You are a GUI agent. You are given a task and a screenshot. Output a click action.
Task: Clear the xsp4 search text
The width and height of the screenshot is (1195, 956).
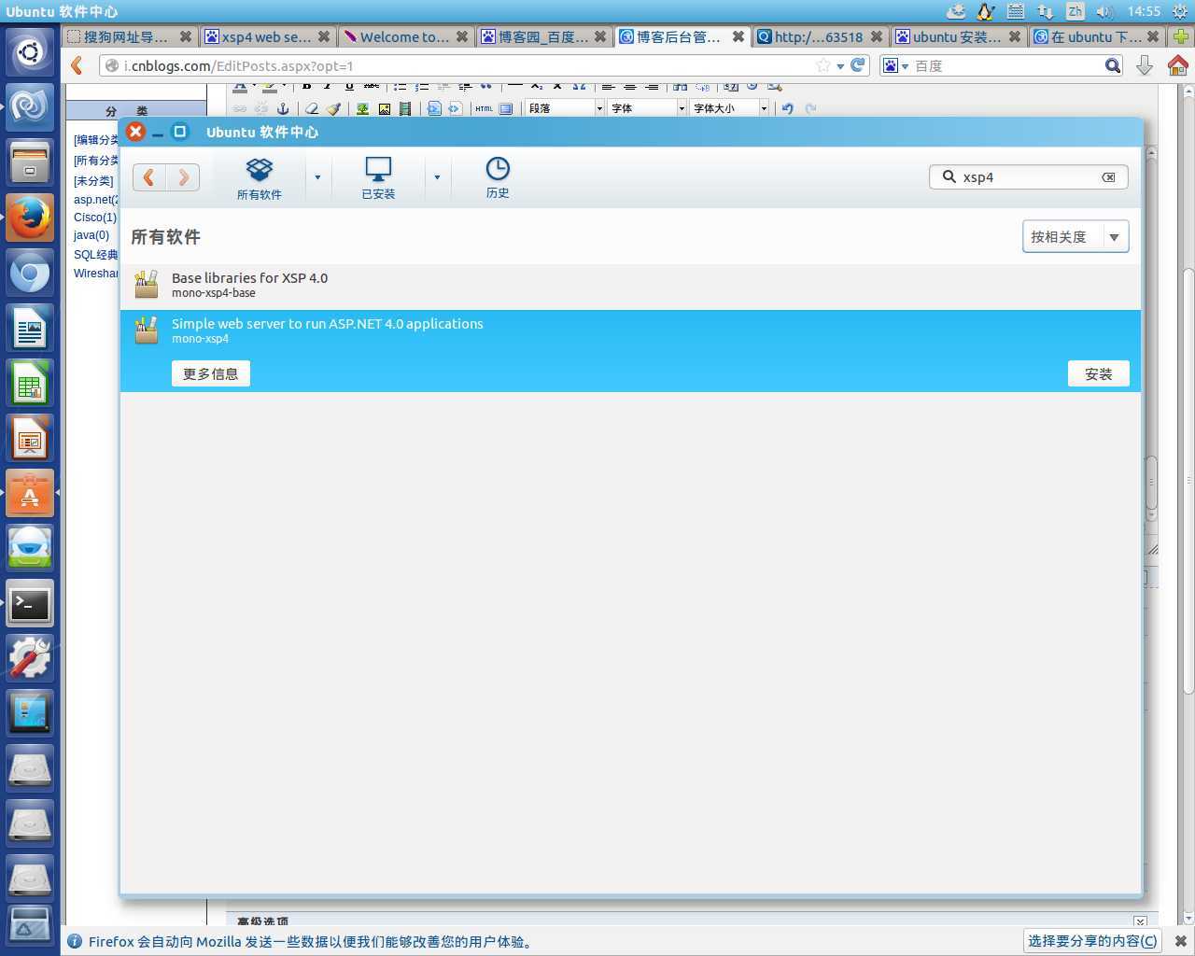pyautogui.click(x=1108, y=177)
